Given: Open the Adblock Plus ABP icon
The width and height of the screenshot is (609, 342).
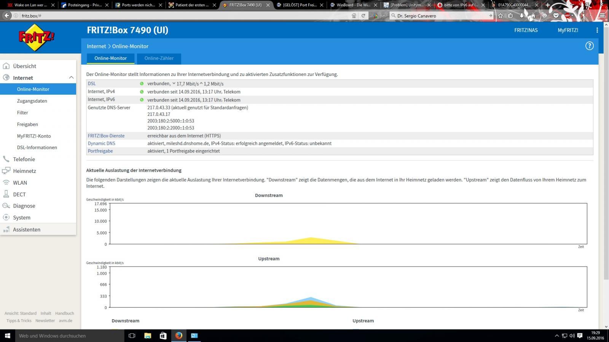Looking at the screenshot, I should pyautogui.click(x=568, y=16).
